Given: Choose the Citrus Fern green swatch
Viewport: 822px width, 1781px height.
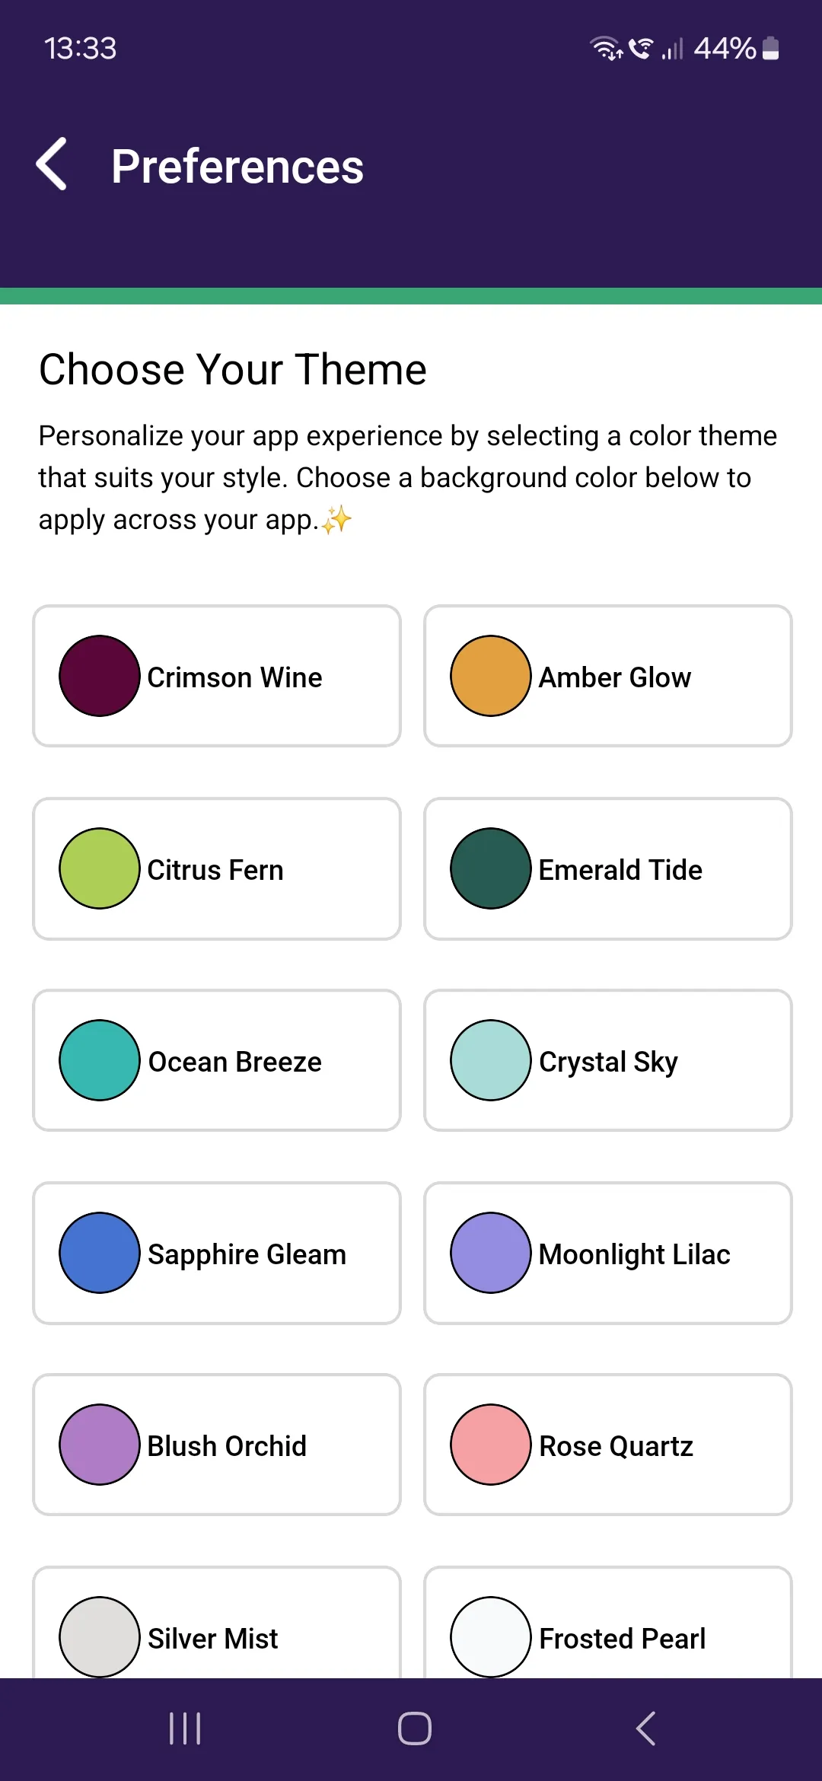Looking at the screenshot, I should click(x=100, y=868).
